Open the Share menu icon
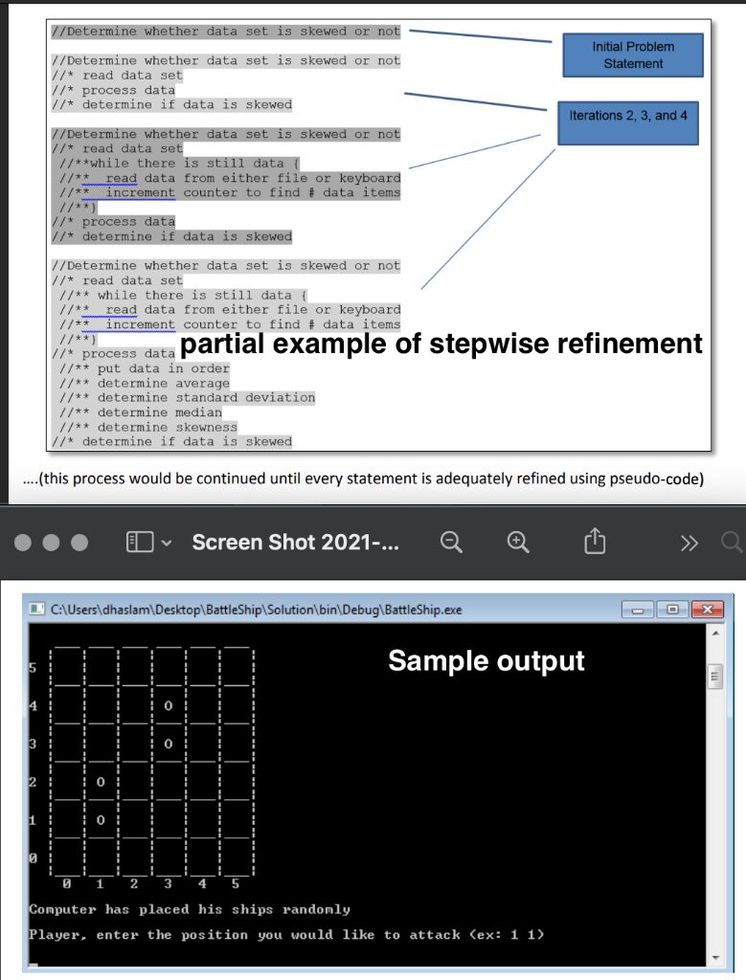Viewport: 746px width, 980px height. 595,541
